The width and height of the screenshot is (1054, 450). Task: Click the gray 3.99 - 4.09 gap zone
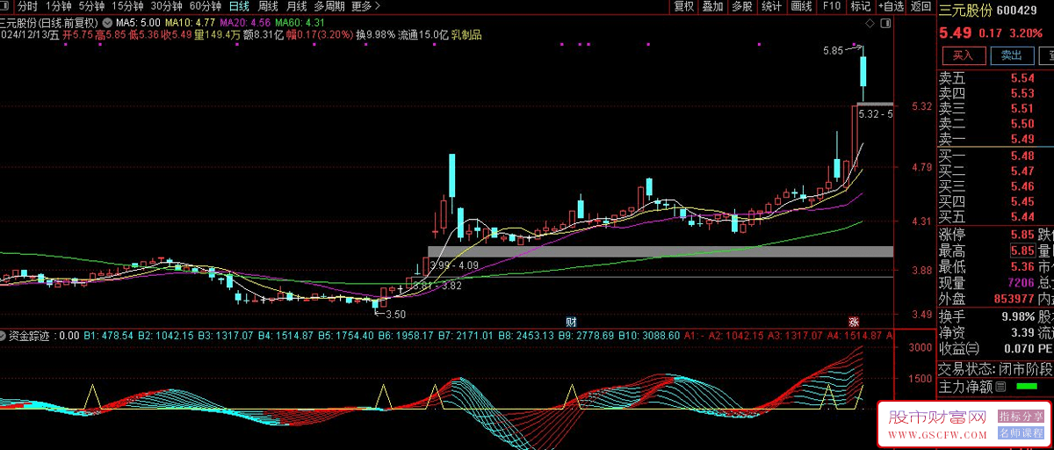[660, 251]
